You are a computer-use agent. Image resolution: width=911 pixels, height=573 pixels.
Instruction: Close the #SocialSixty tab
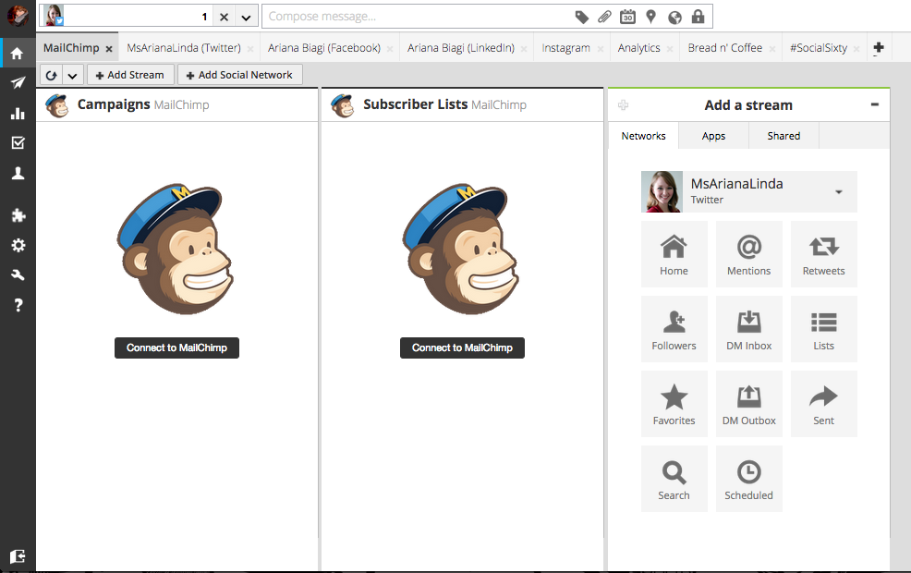click(856, 49)
